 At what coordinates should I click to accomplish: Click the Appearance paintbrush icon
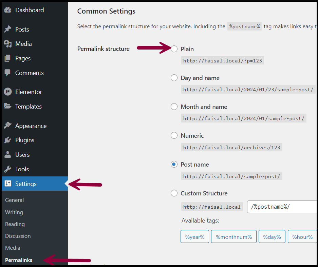pyautogui.click(x=7, y=126)
